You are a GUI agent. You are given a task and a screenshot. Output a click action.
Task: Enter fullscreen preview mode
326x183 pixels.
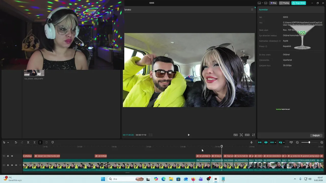pyautogui.click(x=253, y=135)
